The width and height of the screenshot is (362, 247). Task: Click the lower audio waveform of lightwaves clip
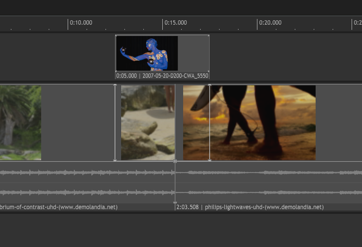[269, 192]
